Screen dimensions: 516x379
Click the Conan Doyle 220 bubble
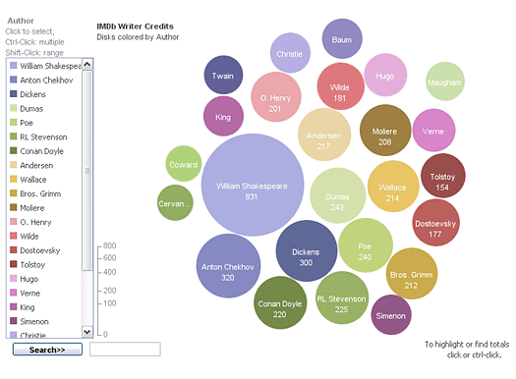point(280,302)
